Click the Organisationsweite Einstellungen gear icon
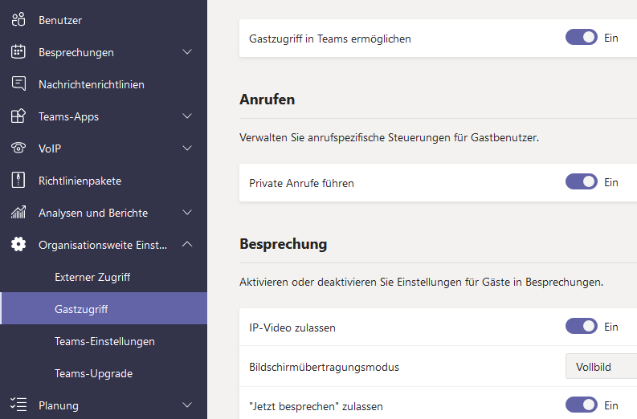Image resolution: width=637 pixels, height=419 pixels. (18, 245)
